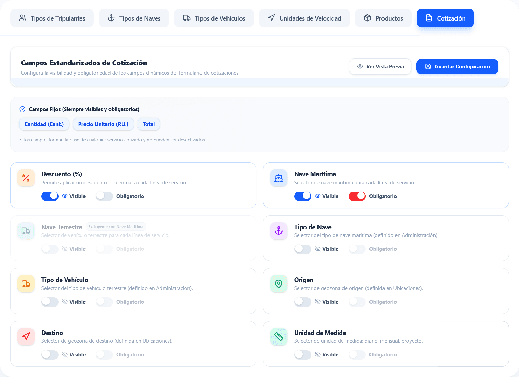The width and height of the screenshot is (519, 377).
Task: Toggle Tipo de Nave Obligatorio switch
Action: coord(357,249)
